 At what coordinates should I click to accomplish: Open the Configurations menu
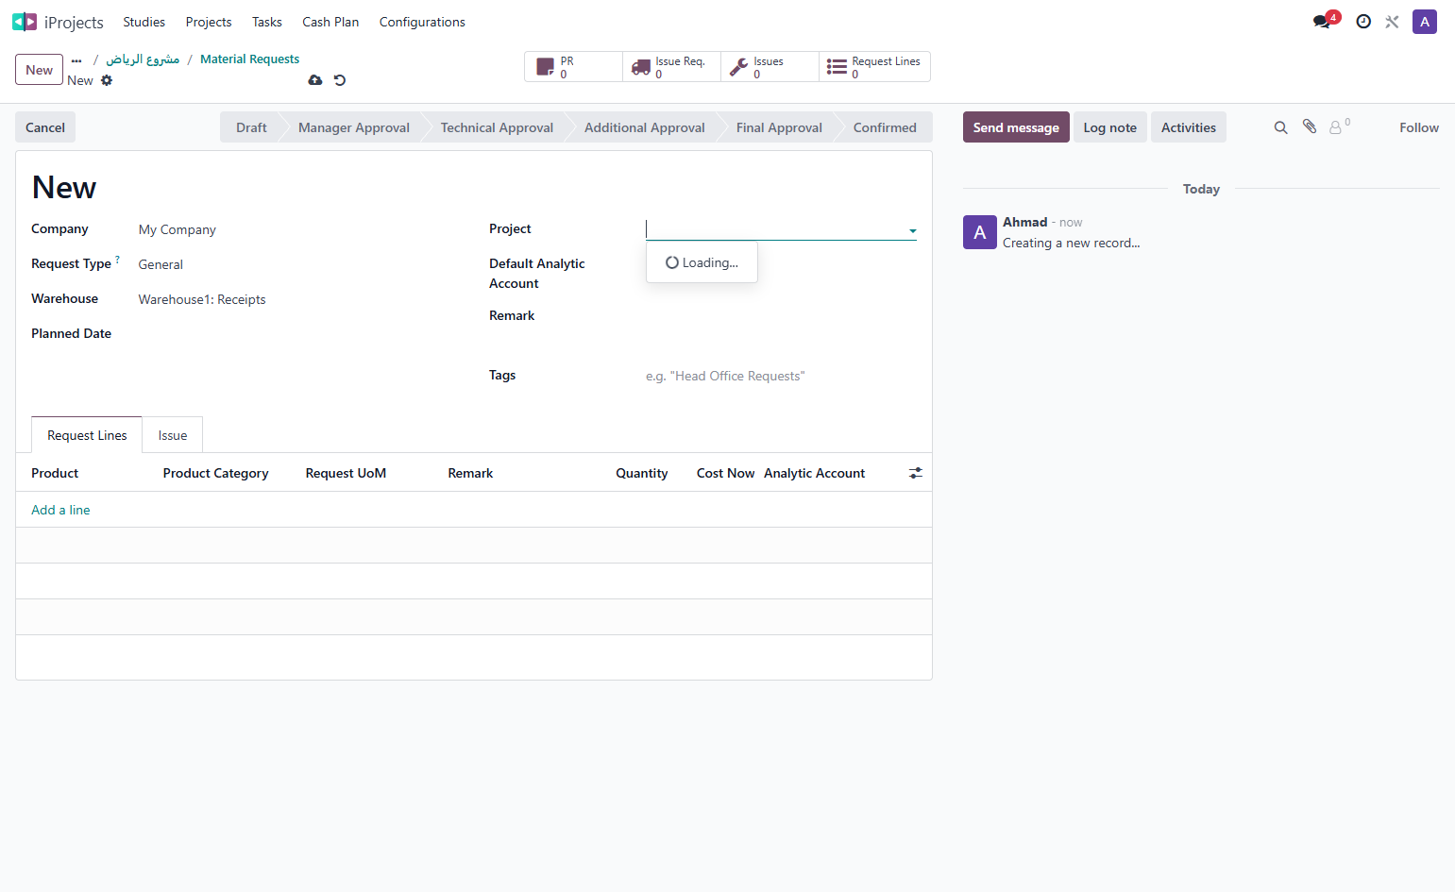(x=422, y=22)
